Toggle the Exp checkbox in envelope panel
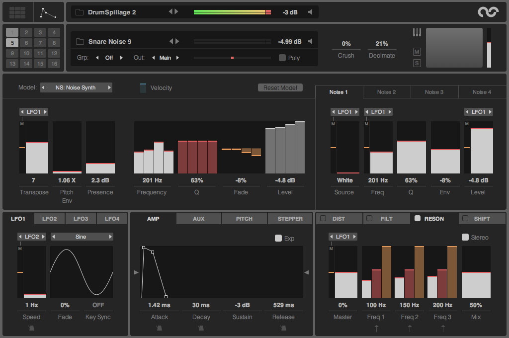 pyautogui.click(x=278, y=238)
